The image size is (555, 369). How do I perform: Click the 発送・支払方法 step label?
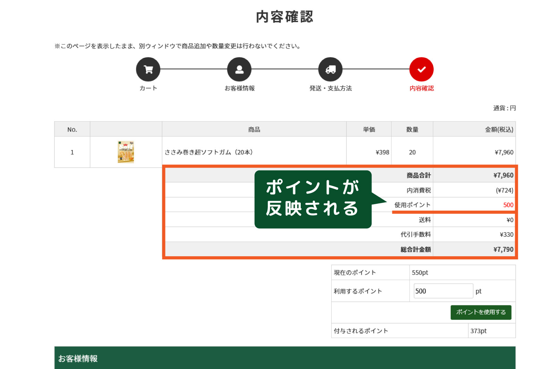tap(331, 88)
